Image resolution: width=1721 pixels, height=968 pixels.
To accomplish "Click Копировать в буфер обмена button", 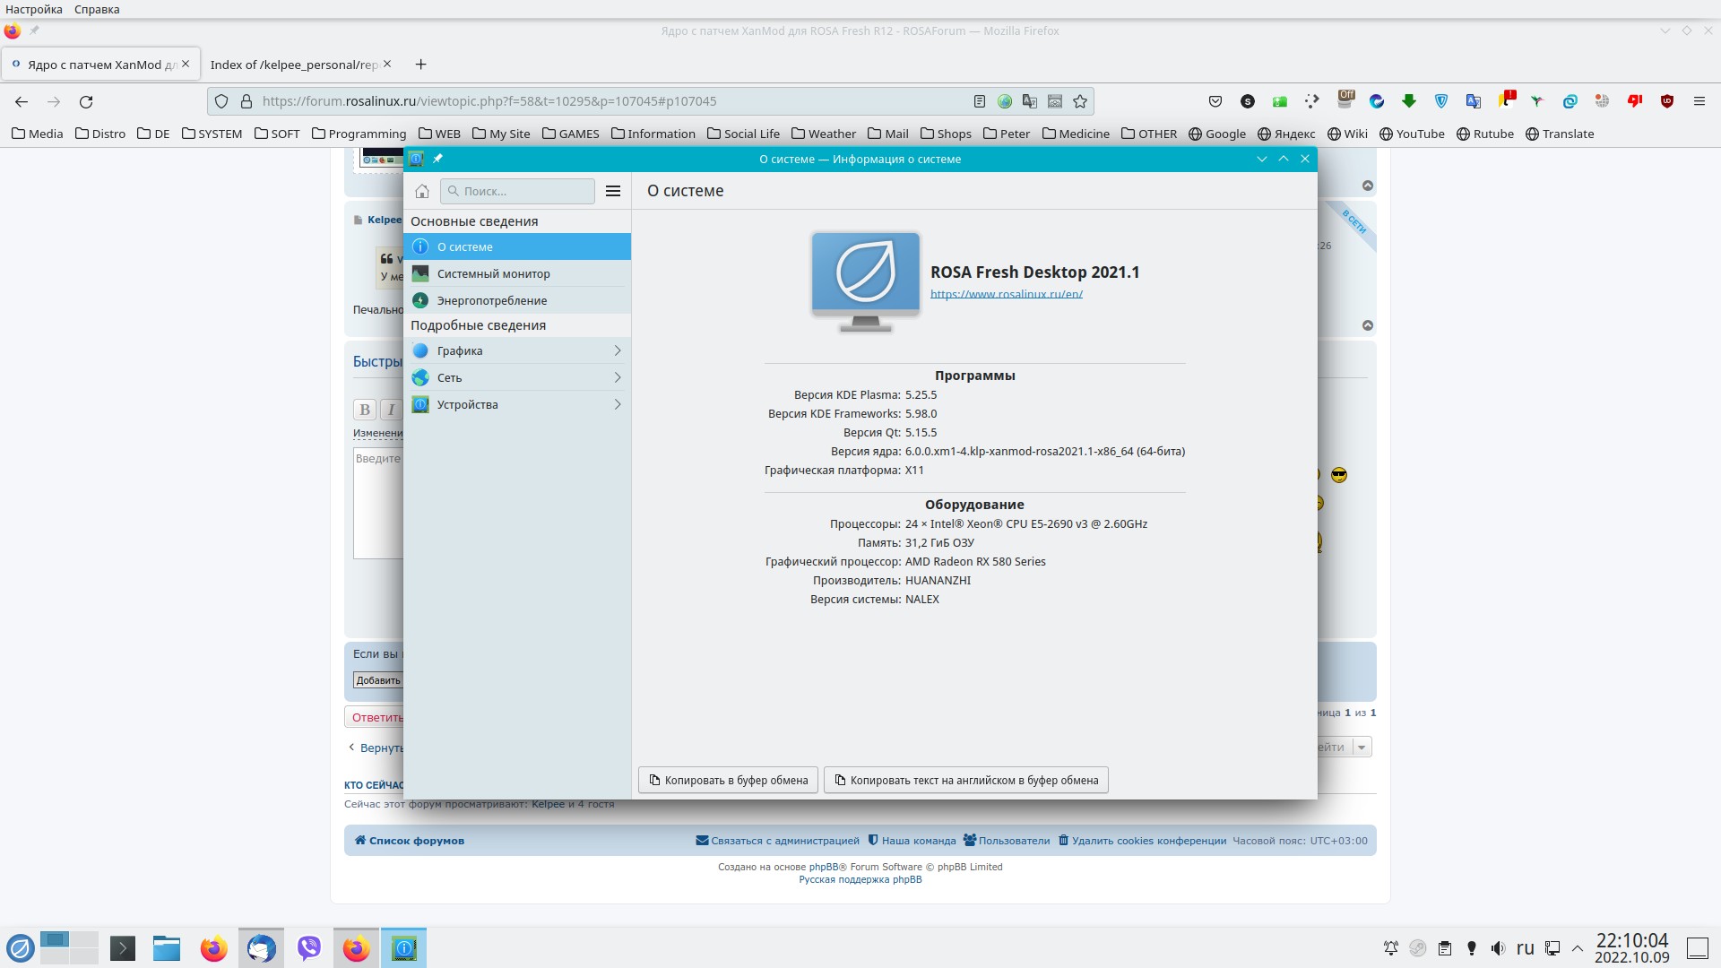I will pyautogui.click(x=728, y=780).
